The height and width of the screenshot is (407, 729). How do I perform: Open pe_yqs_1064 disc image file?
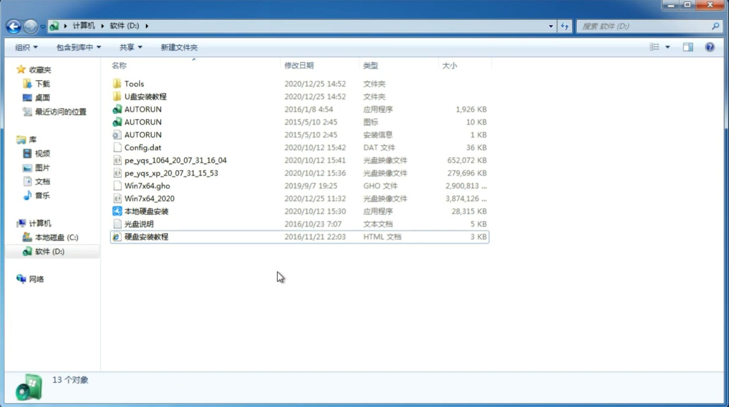pos(176,160)
